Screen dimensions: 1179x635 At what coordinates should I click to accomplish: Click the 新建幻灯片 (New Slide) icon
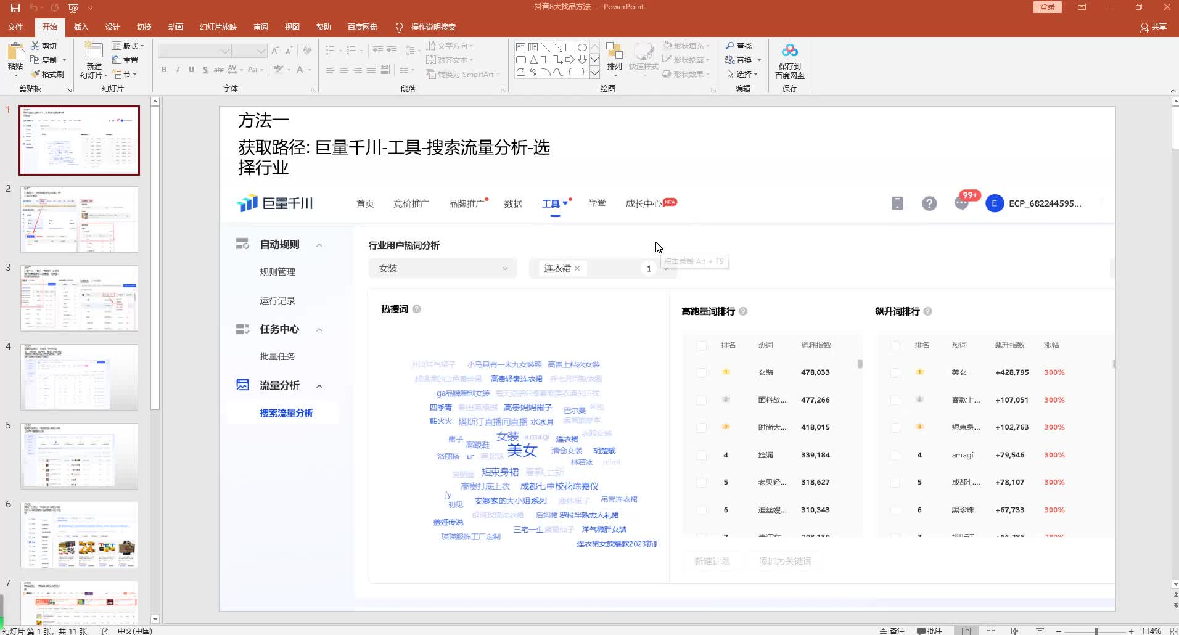(x=94, y=51)
